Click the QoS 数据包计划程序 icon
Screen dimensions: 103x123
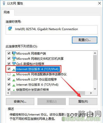pos(14,64)
